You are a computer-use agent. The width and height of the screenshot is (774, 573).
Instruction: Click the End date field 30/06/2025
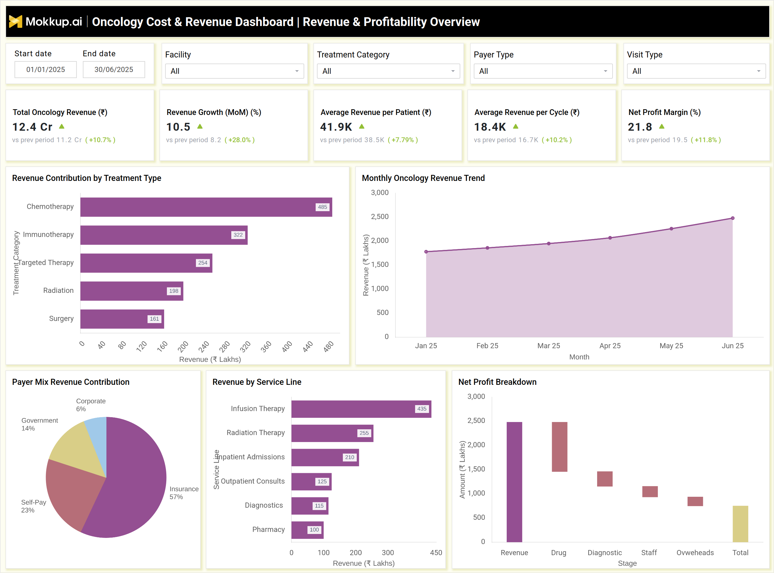pos(114,70)
